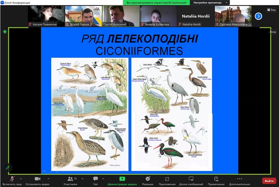Viewport: 279px width, 187px height.
Task: Open Дополнительно more options
Action: (240, 181)
